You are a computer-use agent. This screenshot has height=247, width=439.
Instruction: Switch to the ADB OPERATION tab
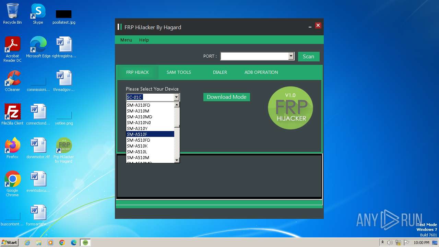tap(261, 72)
